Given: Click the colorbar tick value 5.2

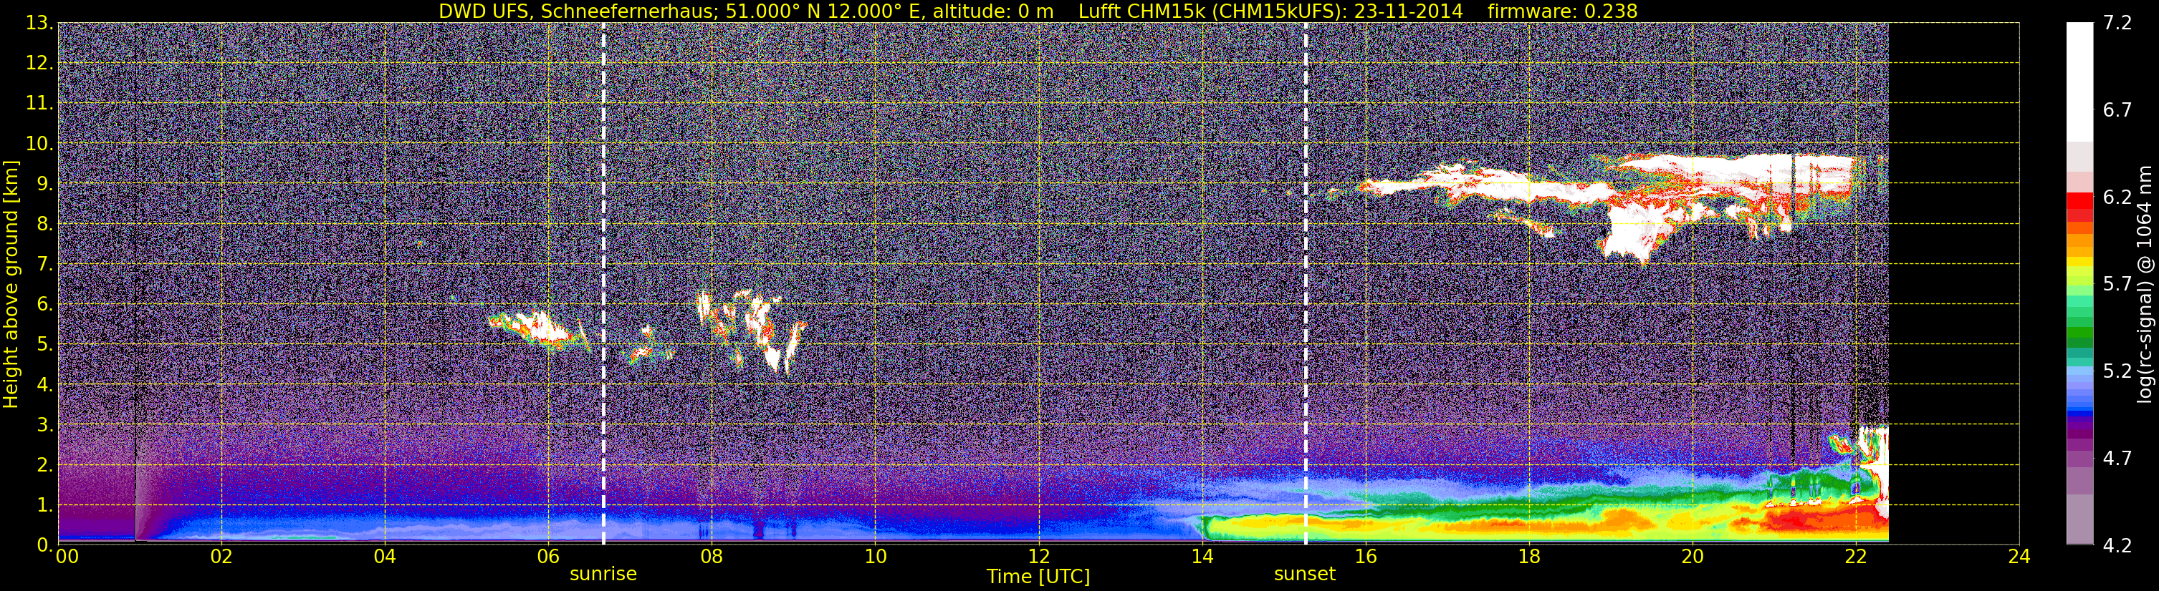Looking at the screenshot, I should pos(2117,371).
